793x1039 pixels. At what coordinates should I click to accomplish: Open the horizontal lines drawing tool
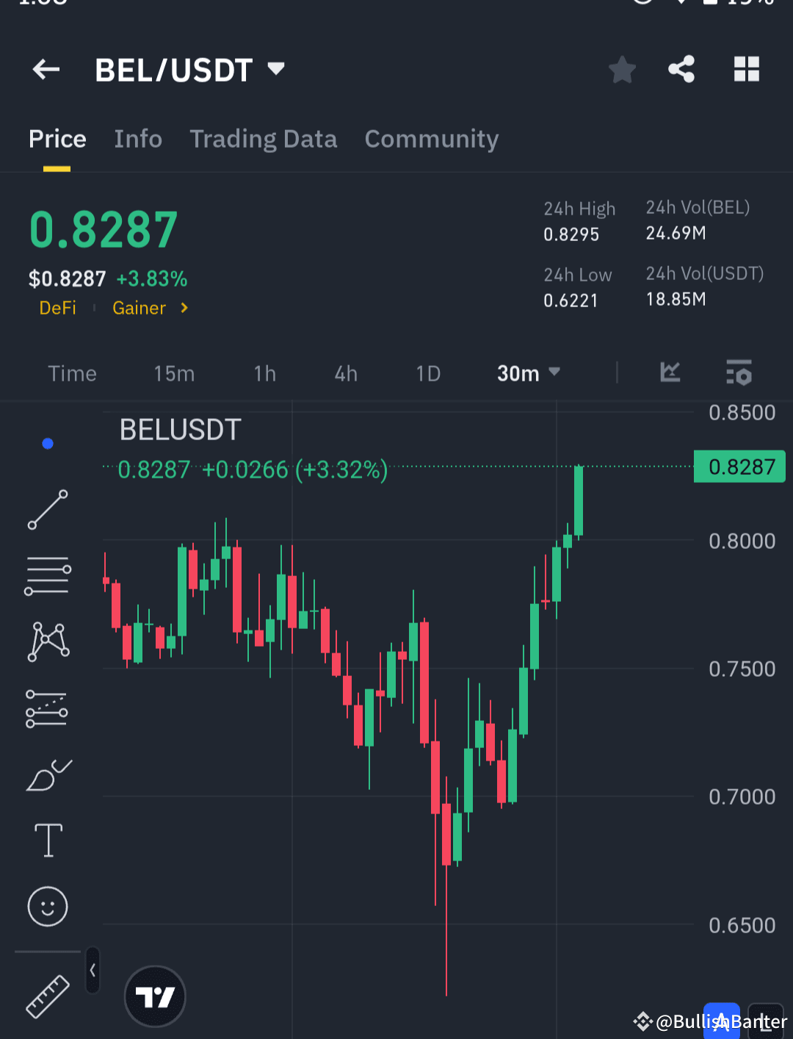click(x=47, y=575)
